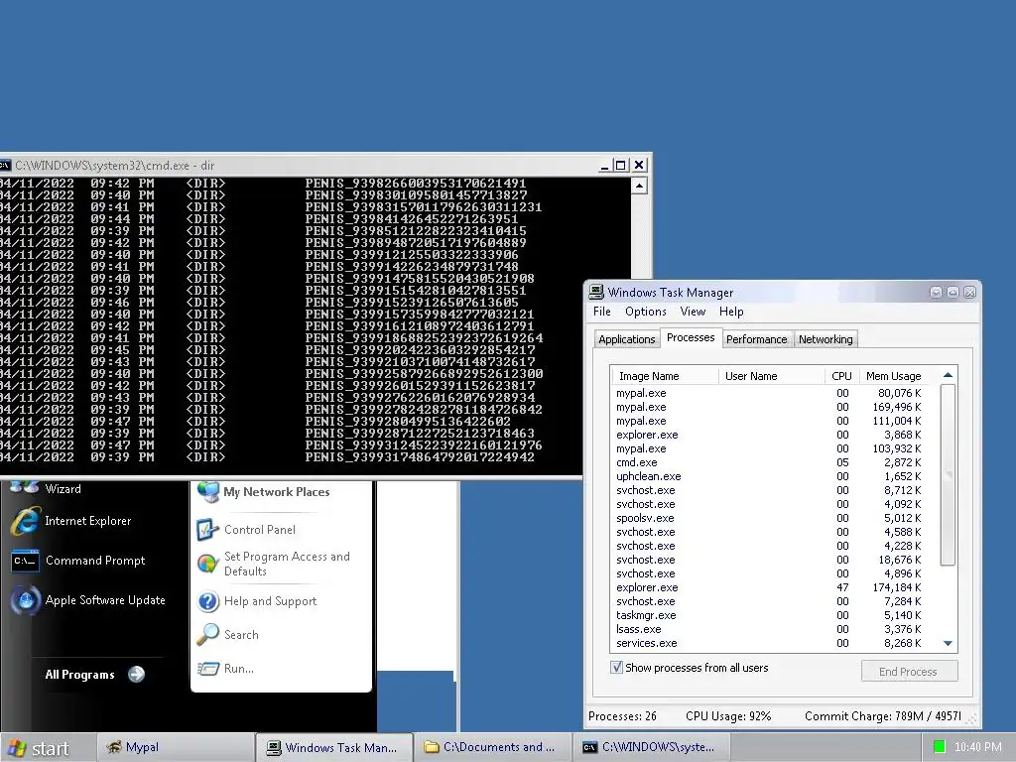
Task: Open My Network Places icon
Action: point(208,492)
